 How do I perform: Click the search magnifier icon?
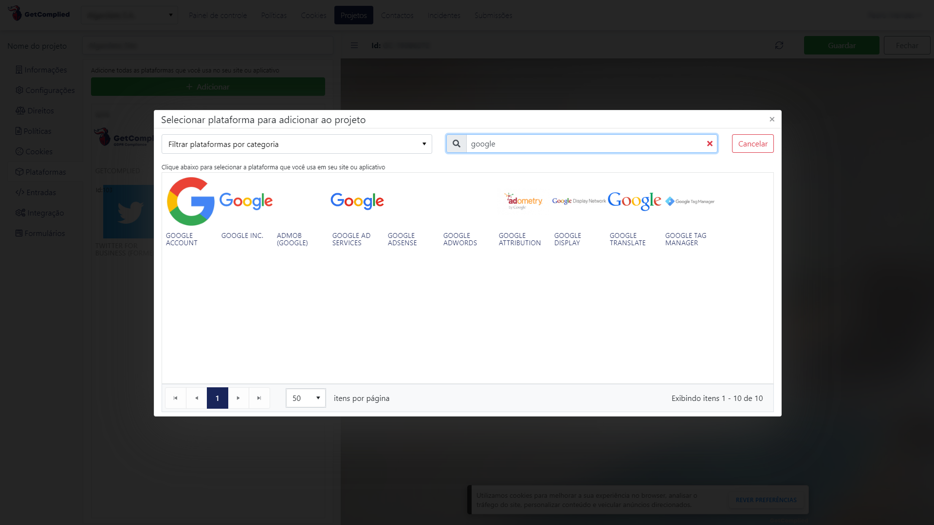click(457, 144)
